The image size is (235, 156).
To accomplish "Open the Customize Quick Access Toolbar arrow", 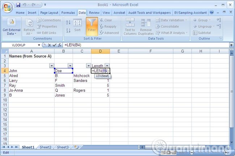I will pyautogui.click(x=45, y=5).
